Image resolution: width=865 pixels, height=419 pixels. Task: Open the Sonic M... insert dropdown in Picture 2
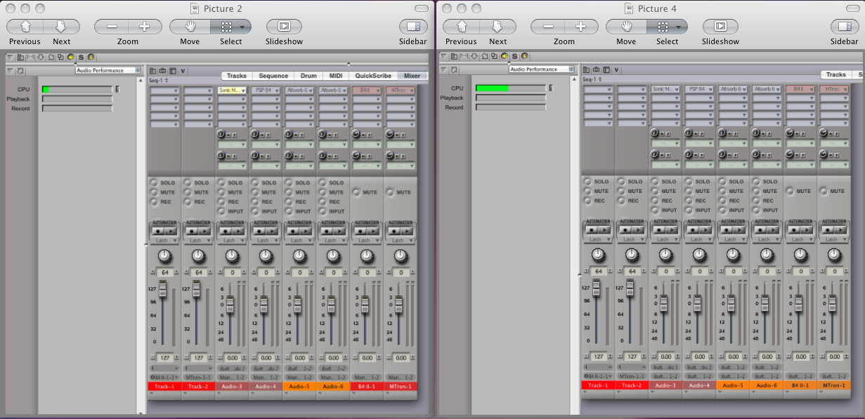click(x=233, y=91)
